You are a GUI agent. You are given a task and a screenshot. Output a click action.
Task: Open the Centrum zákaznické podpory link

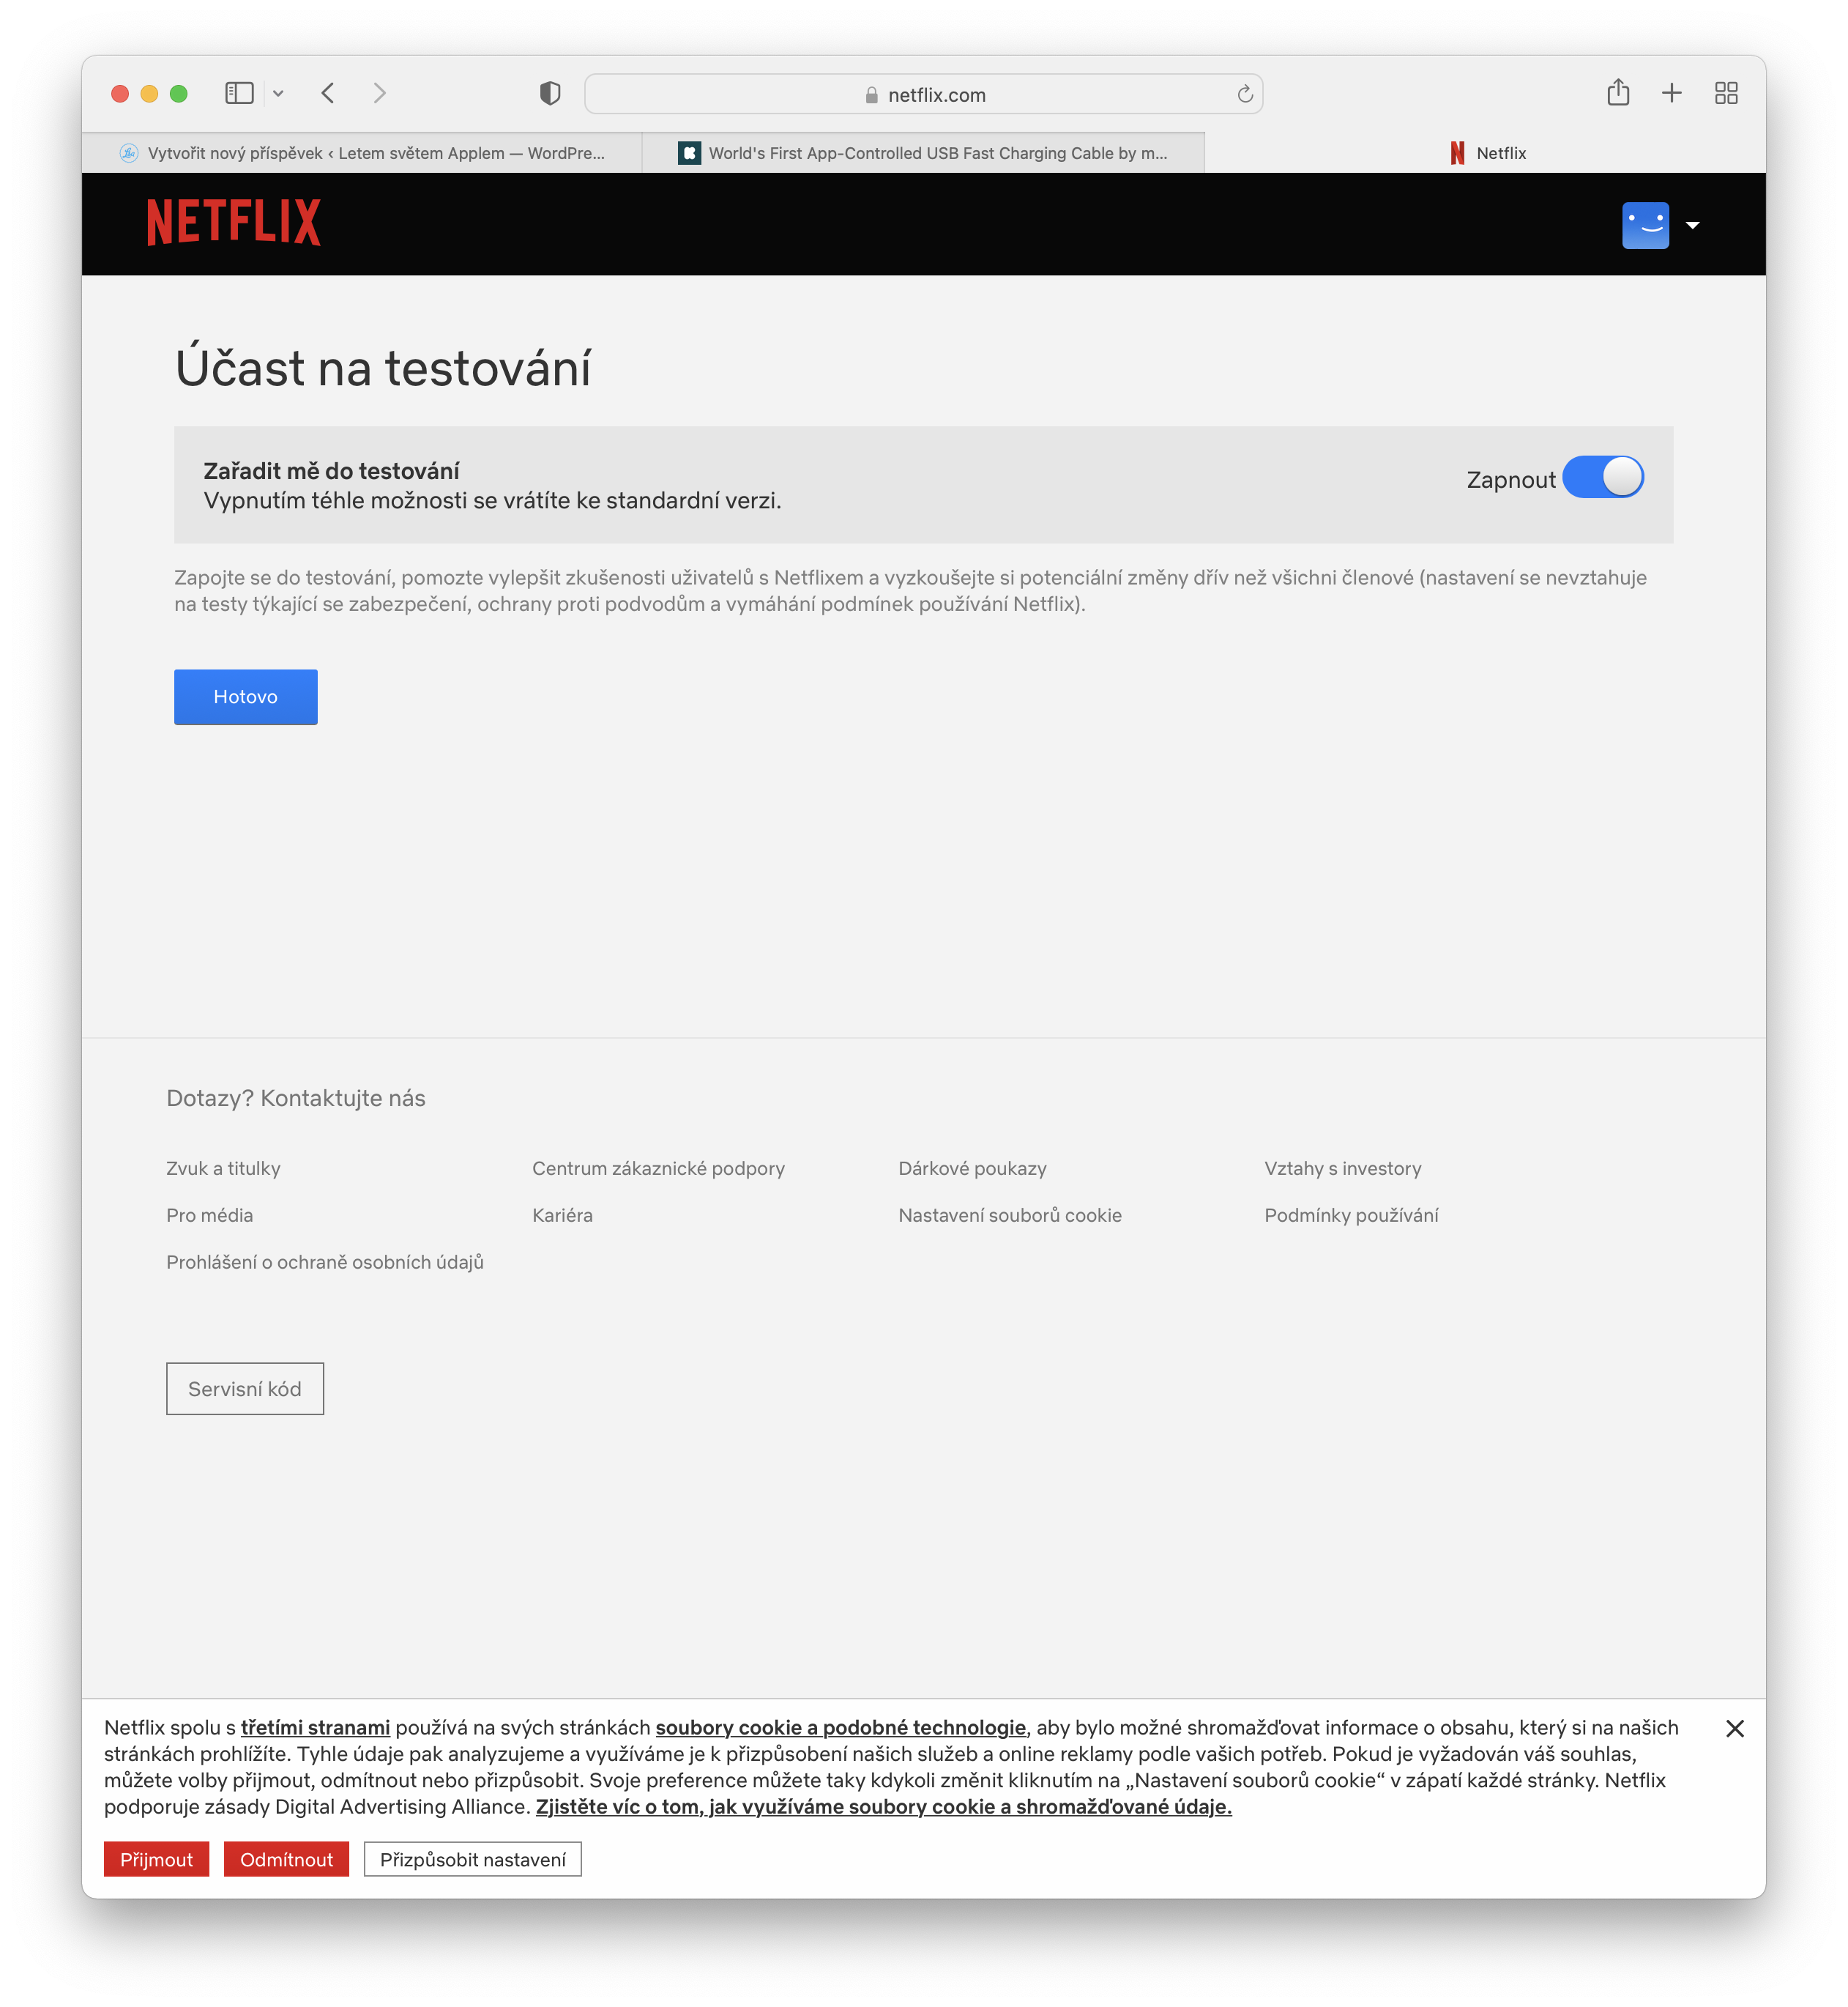[658, 1168]
